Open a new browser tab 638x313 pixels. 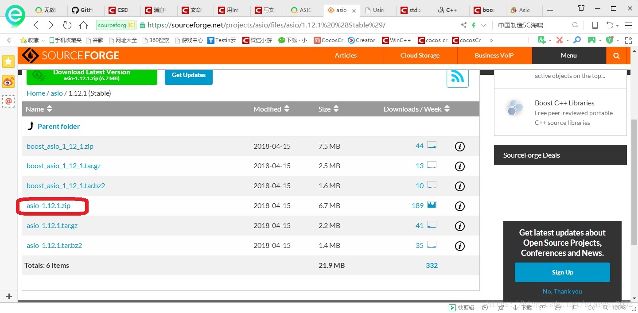pos(550,10)
